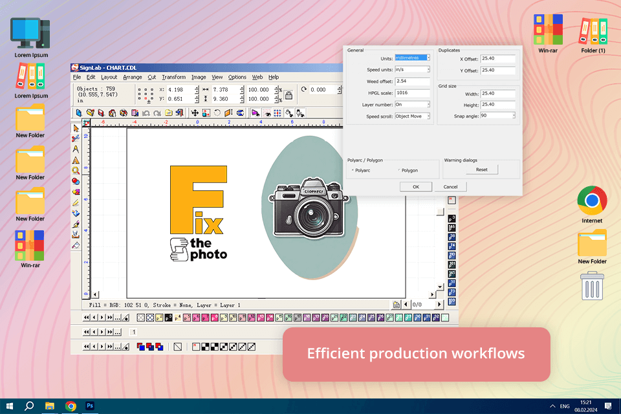Screen dimensions: 621x414
Task: Click the four-arrow move toolbar icon
Action: click(x=195, y=113)
